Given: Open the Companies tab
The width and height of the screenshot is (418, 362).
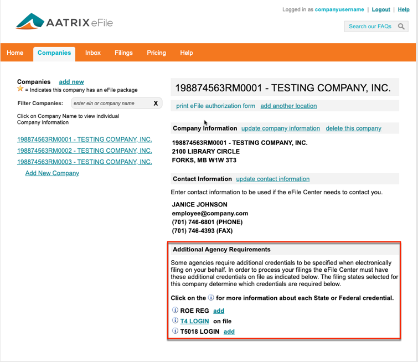Looking at the screenshot, I should coord(54,53).
